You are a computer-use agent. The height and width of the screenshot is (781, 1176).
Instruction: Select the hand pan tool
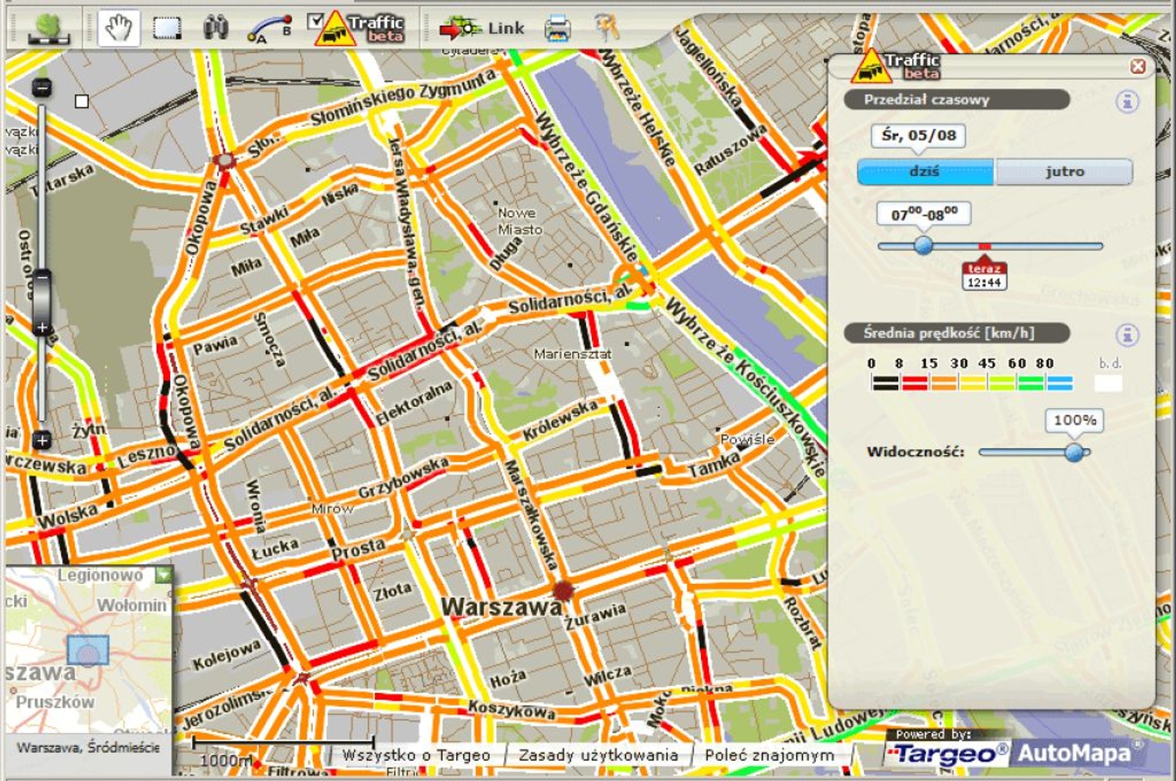coord(118,28)
